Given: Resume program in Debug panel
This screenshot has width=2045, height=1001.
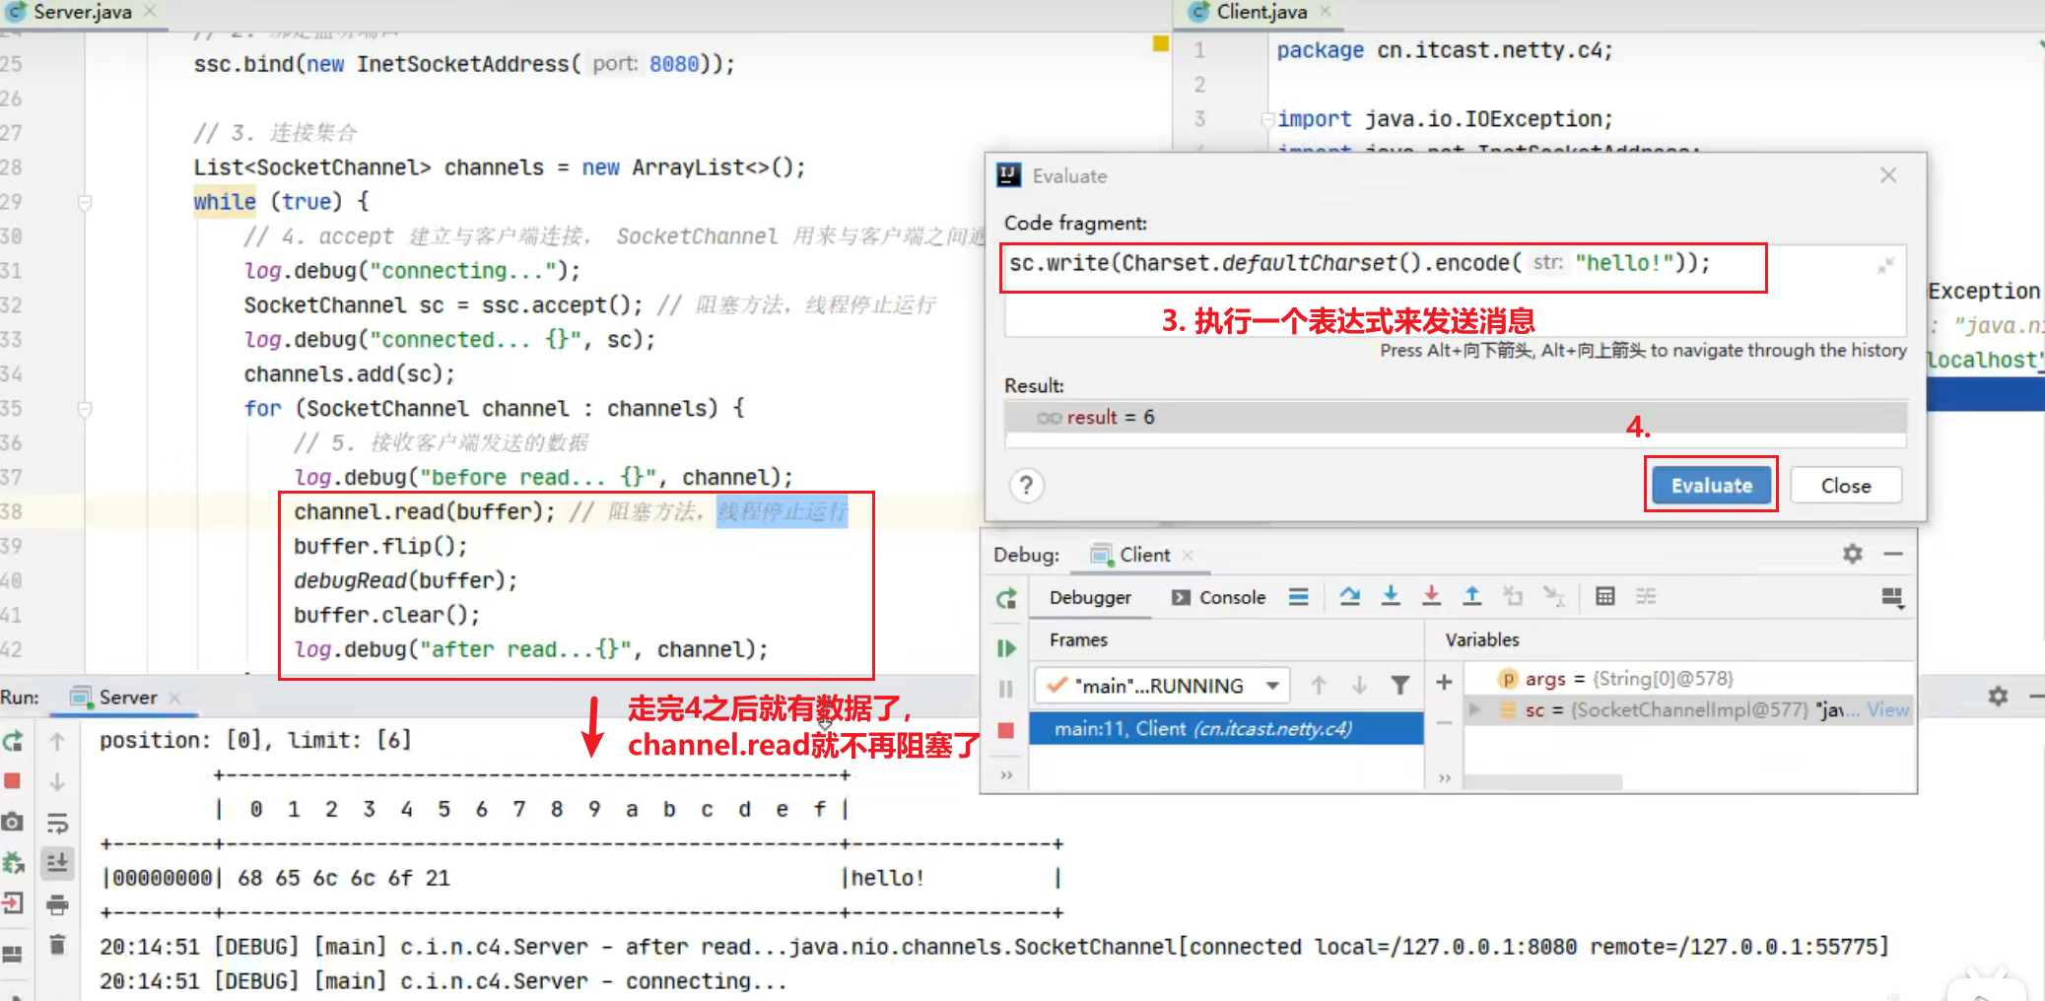Looking at the screenshot, I should point(1005,647).
